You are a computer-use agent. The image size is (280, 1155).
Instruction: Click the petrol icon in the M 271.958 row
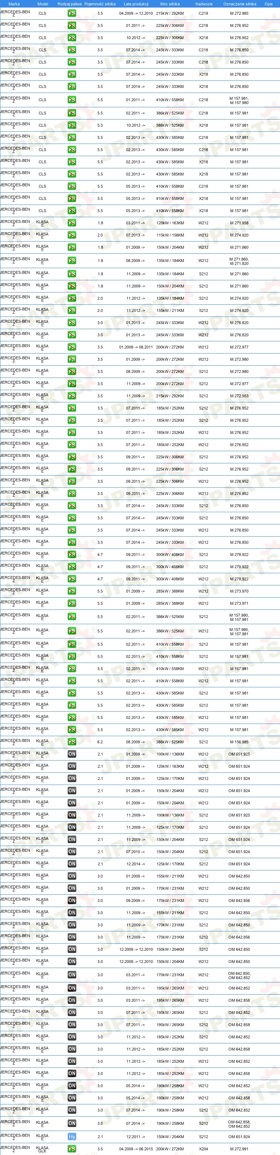(x=72, y=223)
